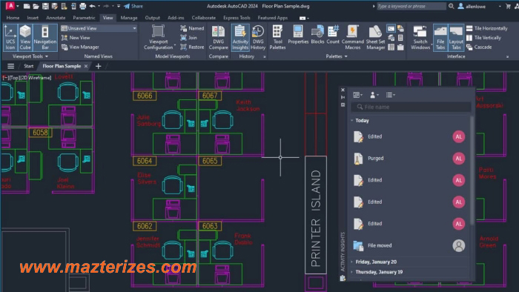Add a new drawing tab
The height and width of the screenshot is (292, 519).
(x=99, y=66)
